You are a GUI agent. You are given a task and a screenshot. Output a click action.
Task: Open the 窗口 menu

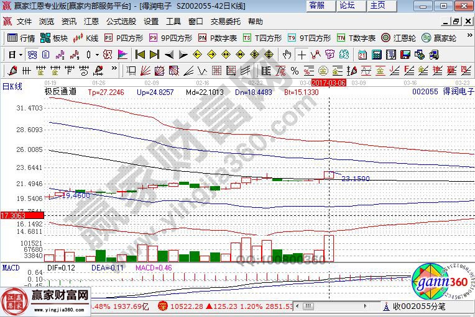195,22
